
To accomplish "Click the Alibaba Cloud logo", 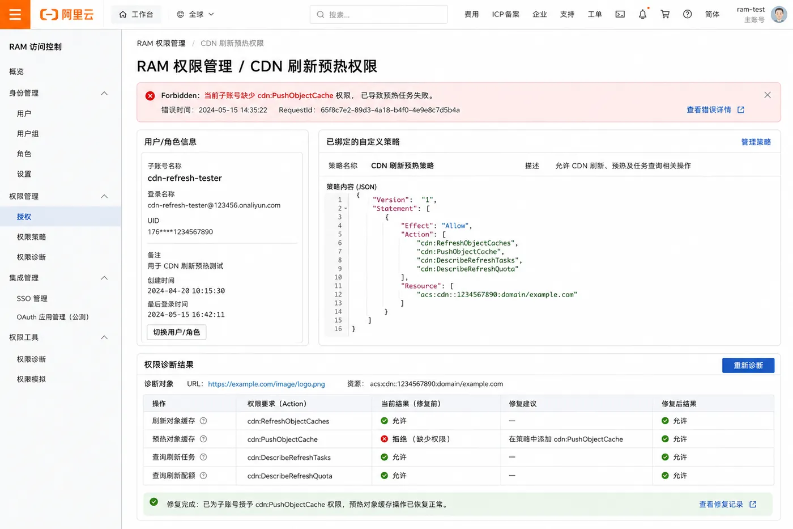I will point(67,15).
